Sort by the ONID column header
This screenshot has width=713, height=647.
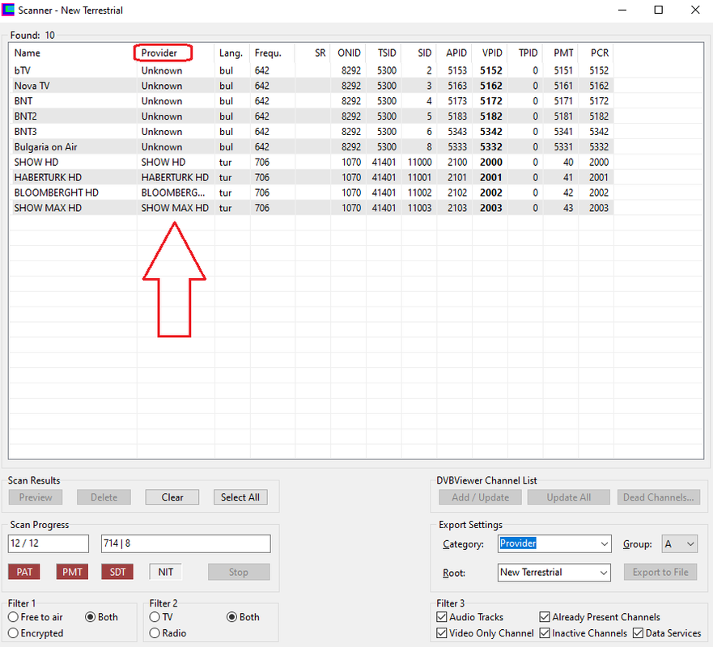tap(348, 53)
